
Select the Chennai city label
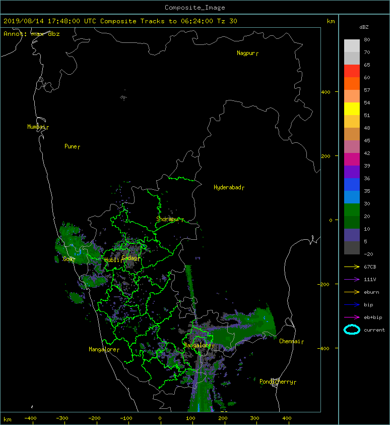point(290,341)
